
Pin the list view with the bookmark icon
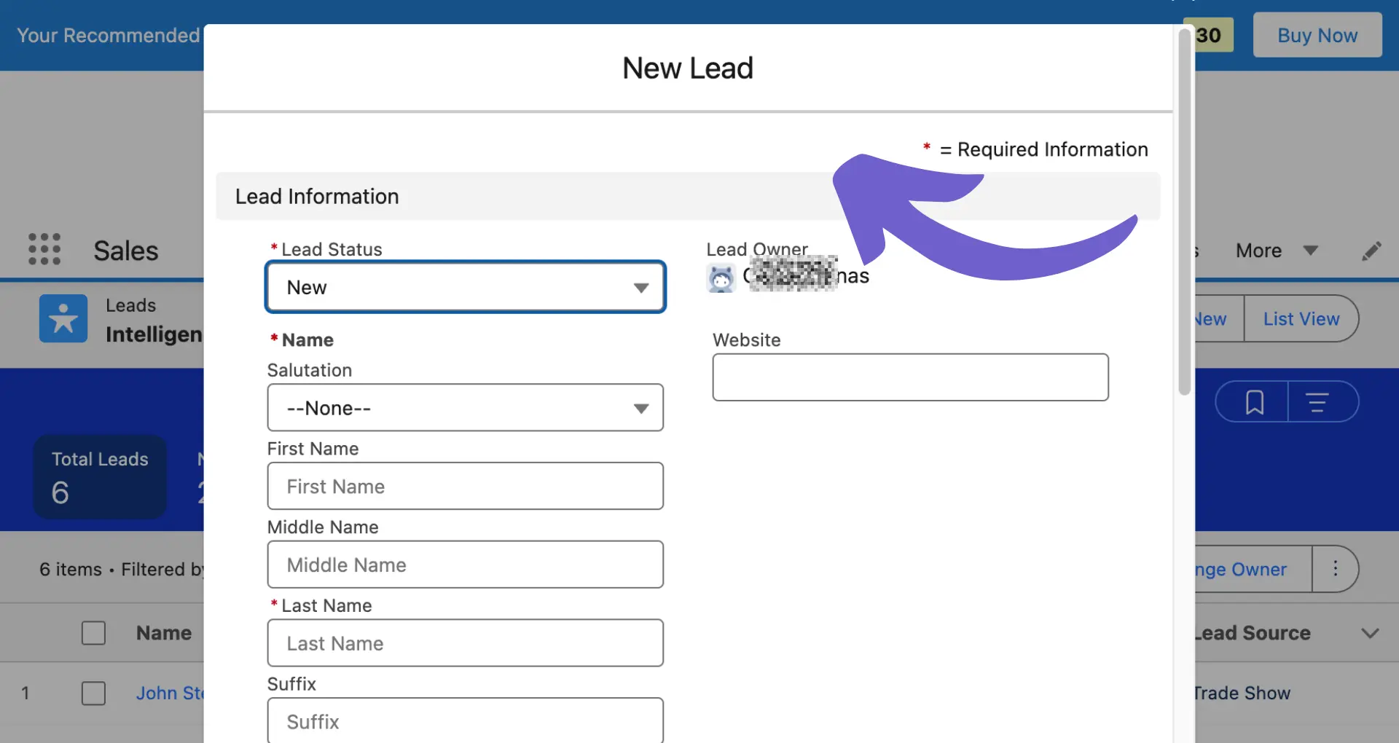[x=1254, y=401]
